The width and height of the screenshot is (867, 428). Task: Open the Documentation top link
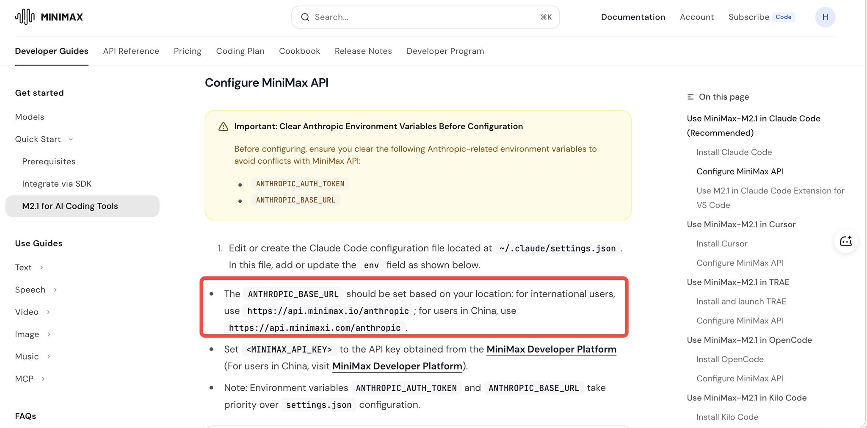point(633,17)
